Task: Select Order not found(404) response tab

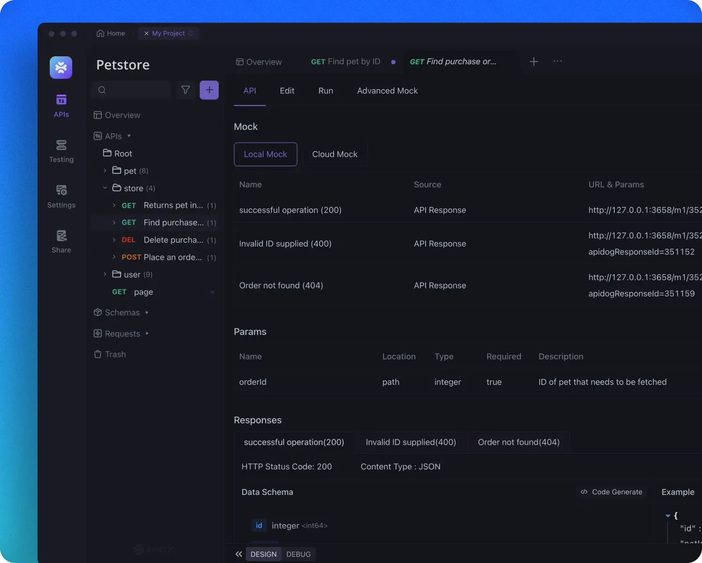Action: pos(519,442)
